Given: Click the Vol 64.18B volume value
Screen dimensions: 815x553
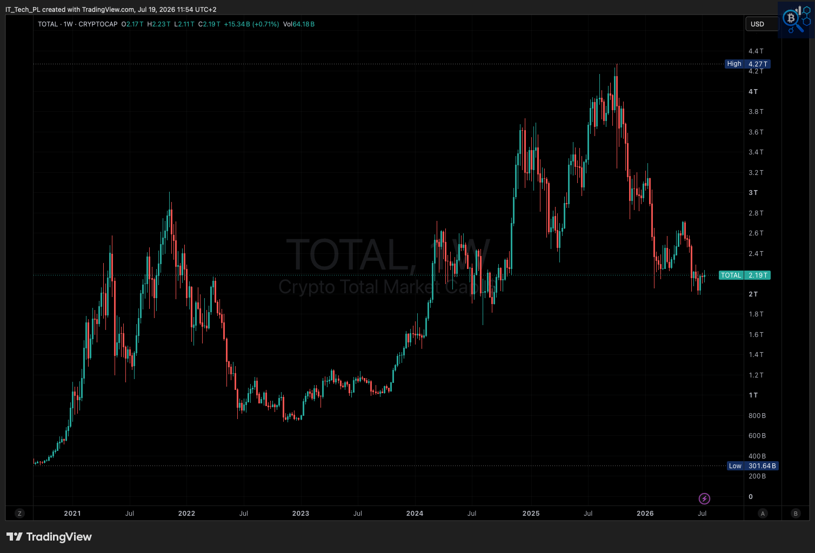Looking at the screenshot, I should point(299,24).
